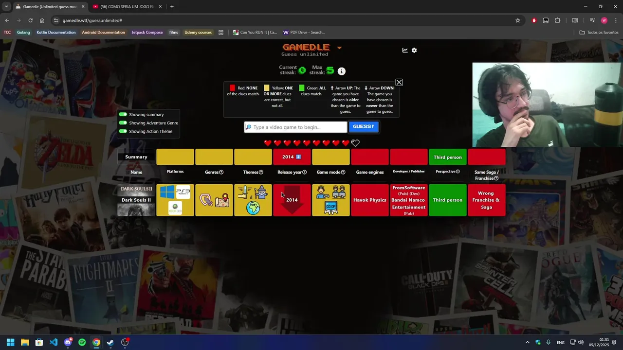Open Chrome's three-dot menu
The width and height of the screenshot is (623, 350).
click(x=616, y=20)
